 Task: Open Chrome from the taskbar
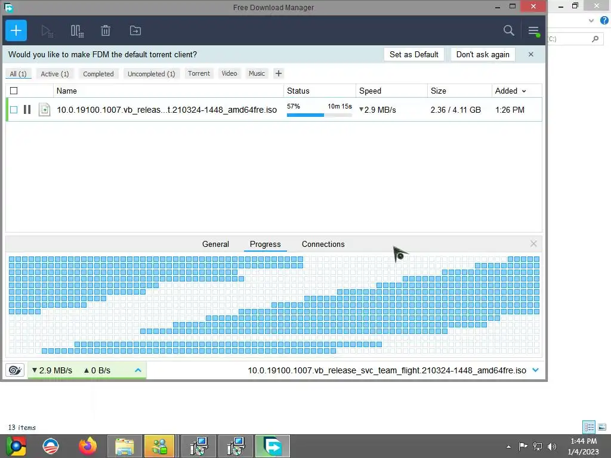click(x=16, y=446)
